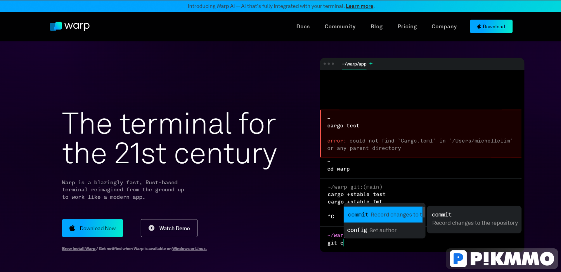The width and height of the screenshot is (561, 272).
Task: Click the terminal window control dots
Action: [x=329, y=64]
